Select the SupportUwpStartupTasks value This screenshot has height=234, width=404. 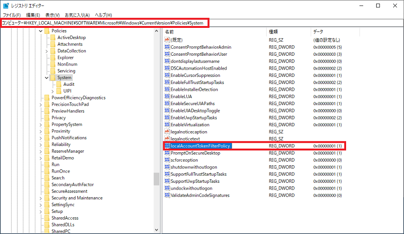(195, 181)
